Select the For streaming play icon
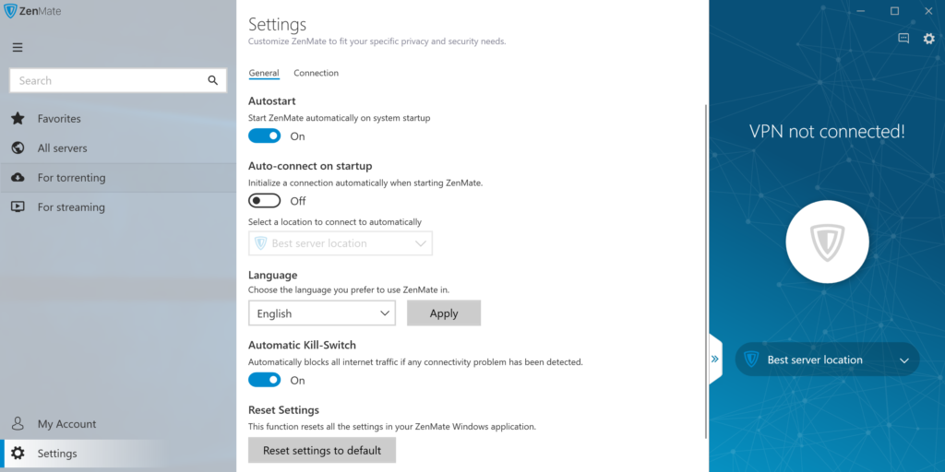 [18, 207]
